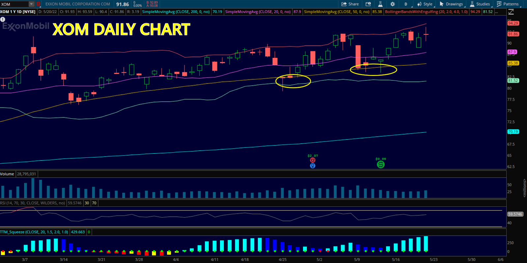This screenshot has width=527, height=263.
Task: Open the Style menu
Action: point(425,4)
